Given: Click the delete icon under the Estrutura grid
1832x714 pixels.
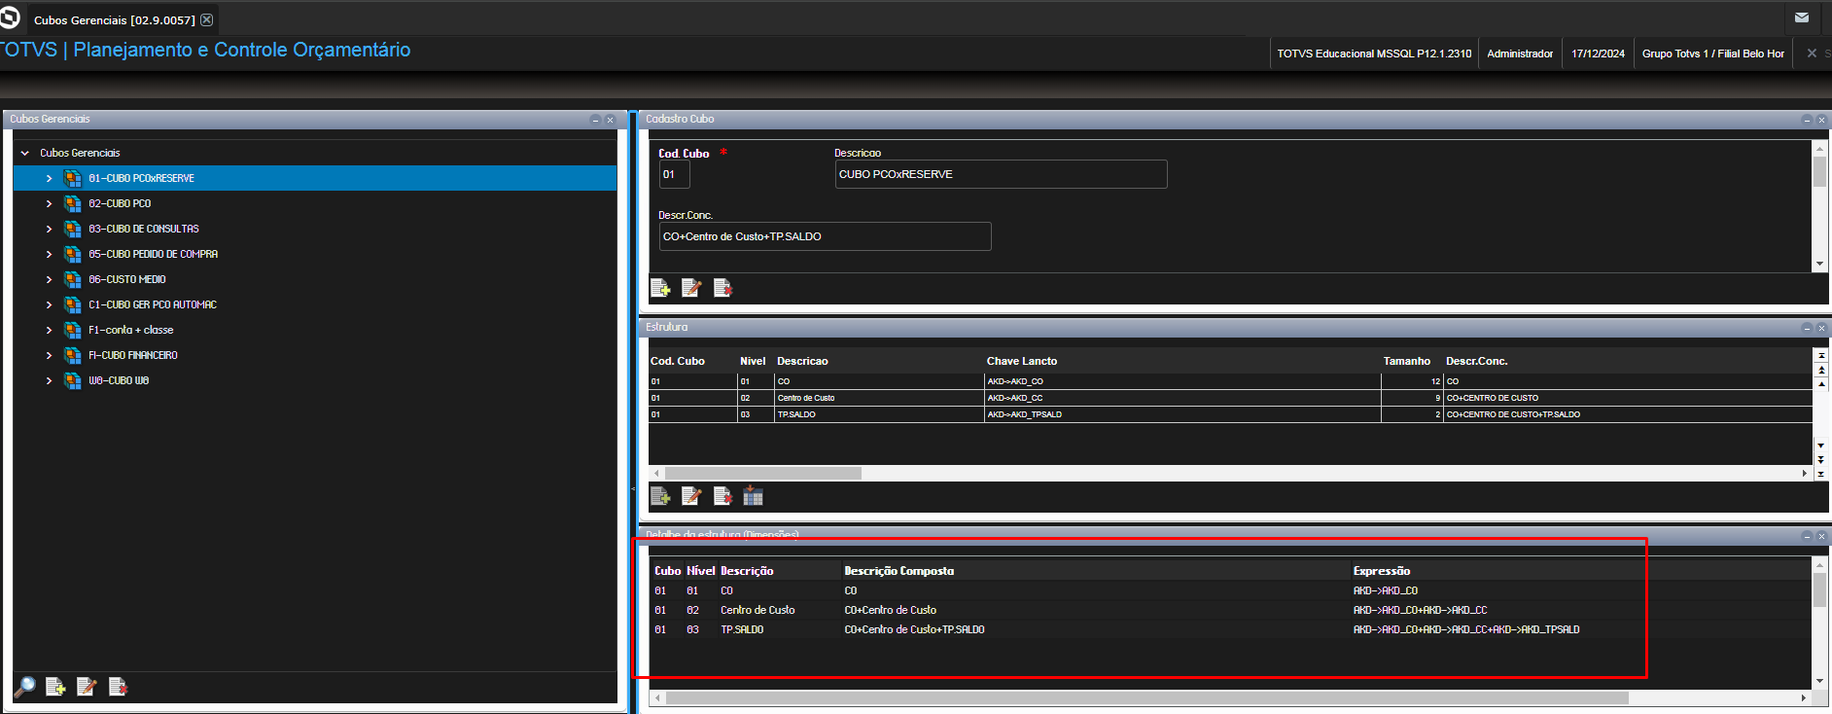Looking at the screenshot, I should coord(722,496).
